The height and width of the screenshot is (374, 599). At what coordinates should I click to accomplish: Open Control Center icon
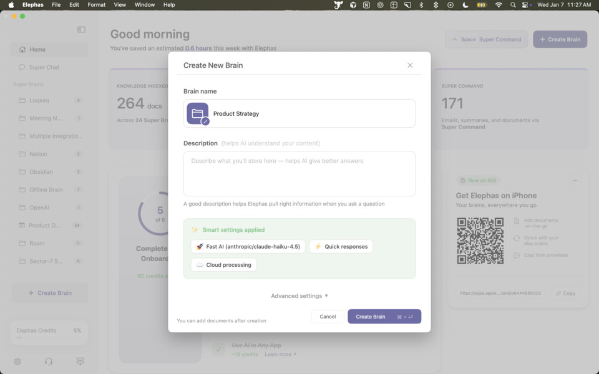tap(526, 5)
